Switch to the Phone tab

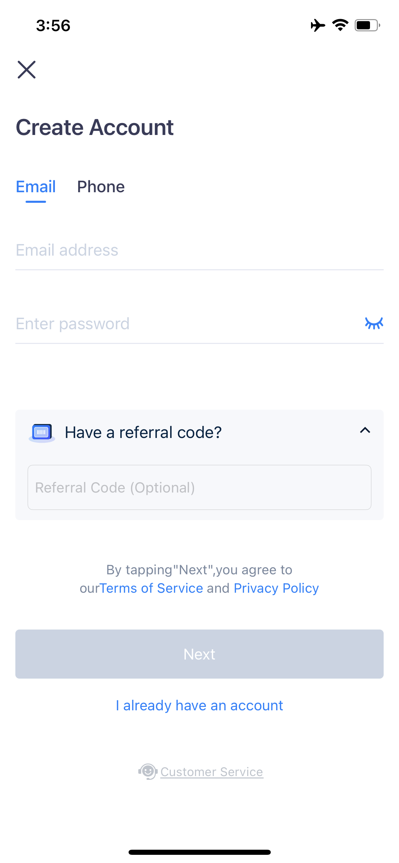tap(101, 187)
